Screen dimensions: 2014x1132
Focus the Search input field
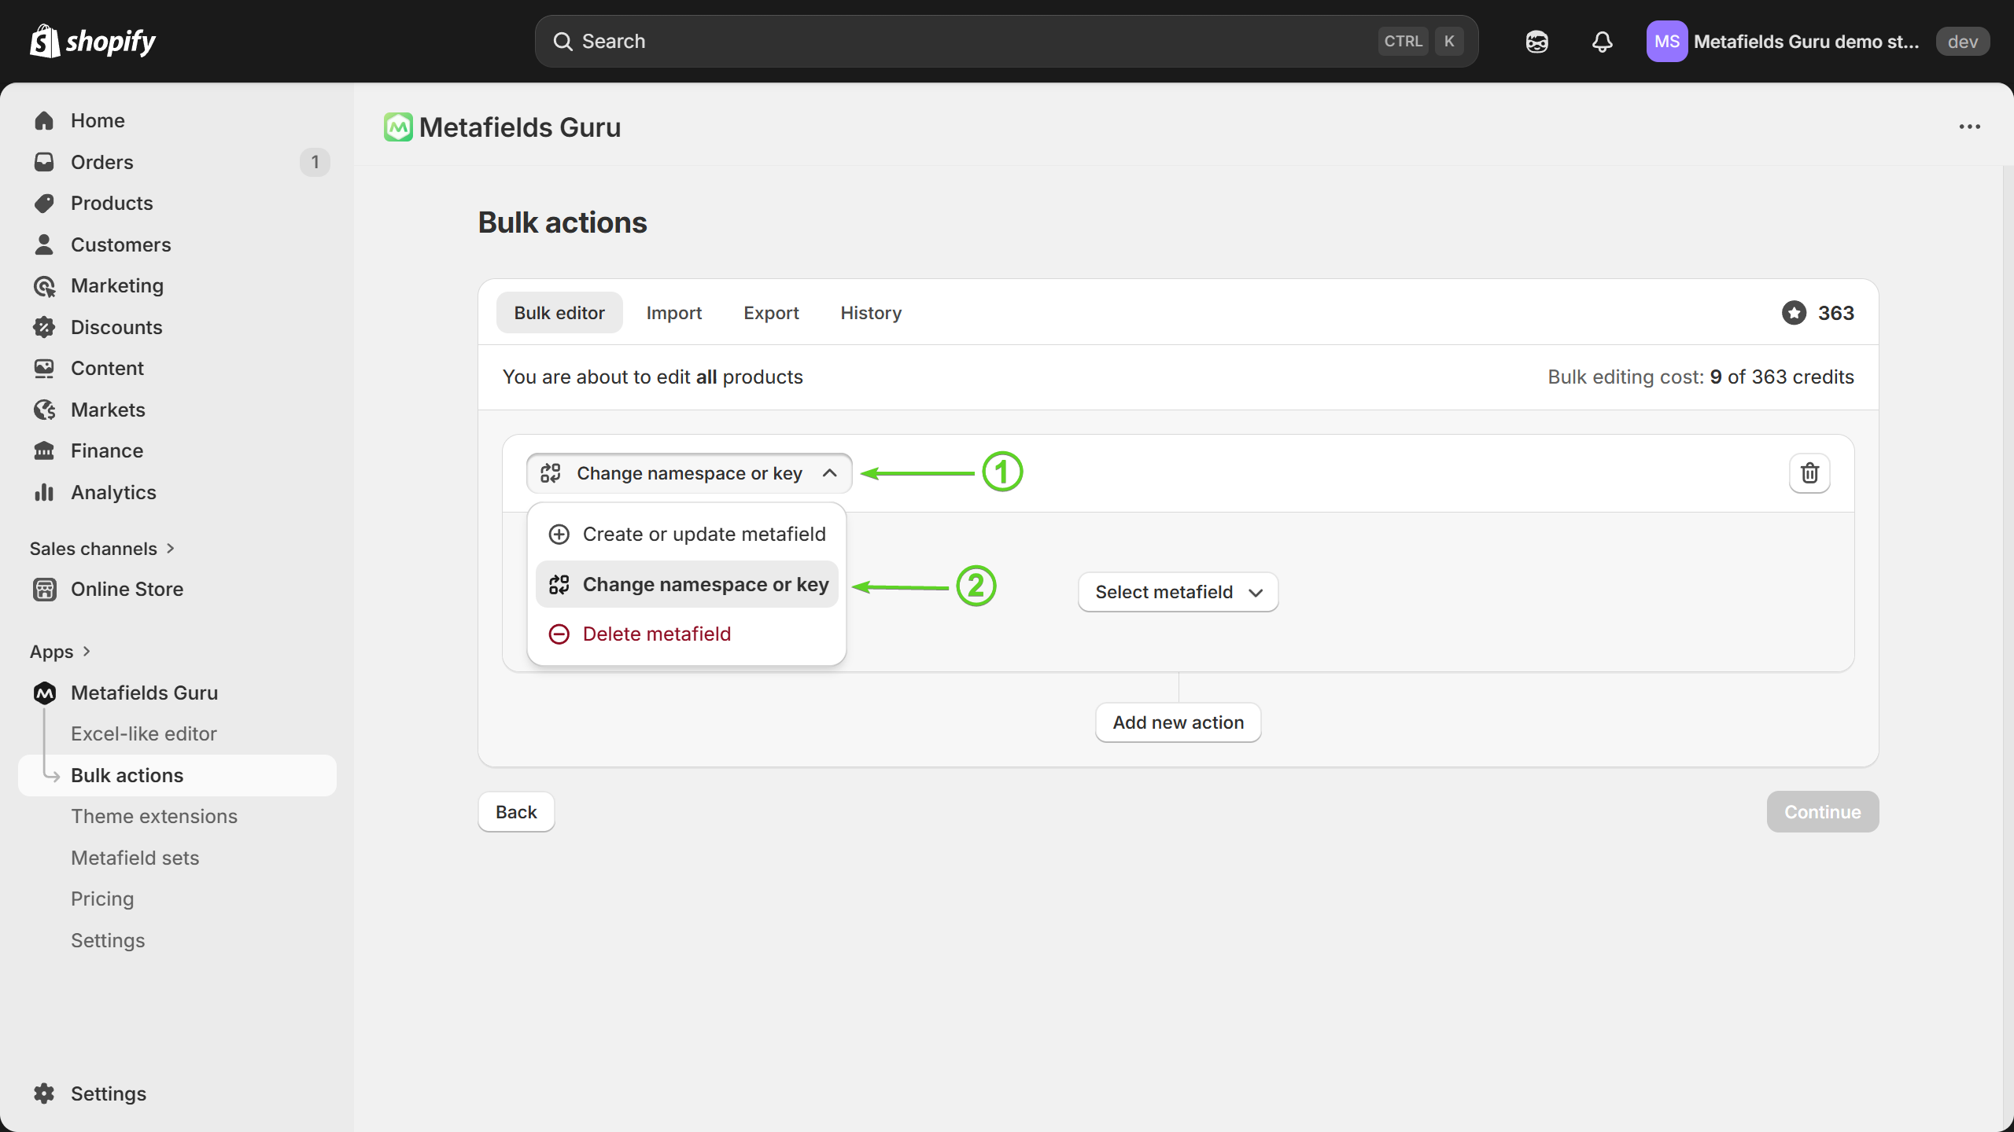[x=976, y=42]
